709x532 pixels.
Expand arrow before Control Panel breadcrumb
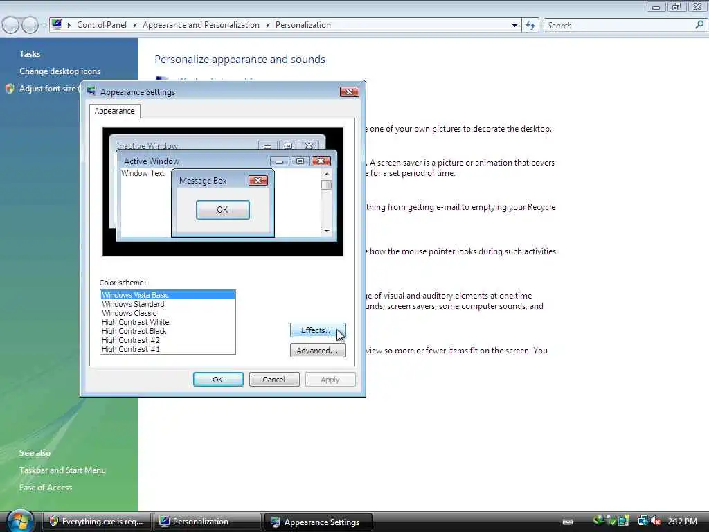pyautogui.click(x=69, y=25)
